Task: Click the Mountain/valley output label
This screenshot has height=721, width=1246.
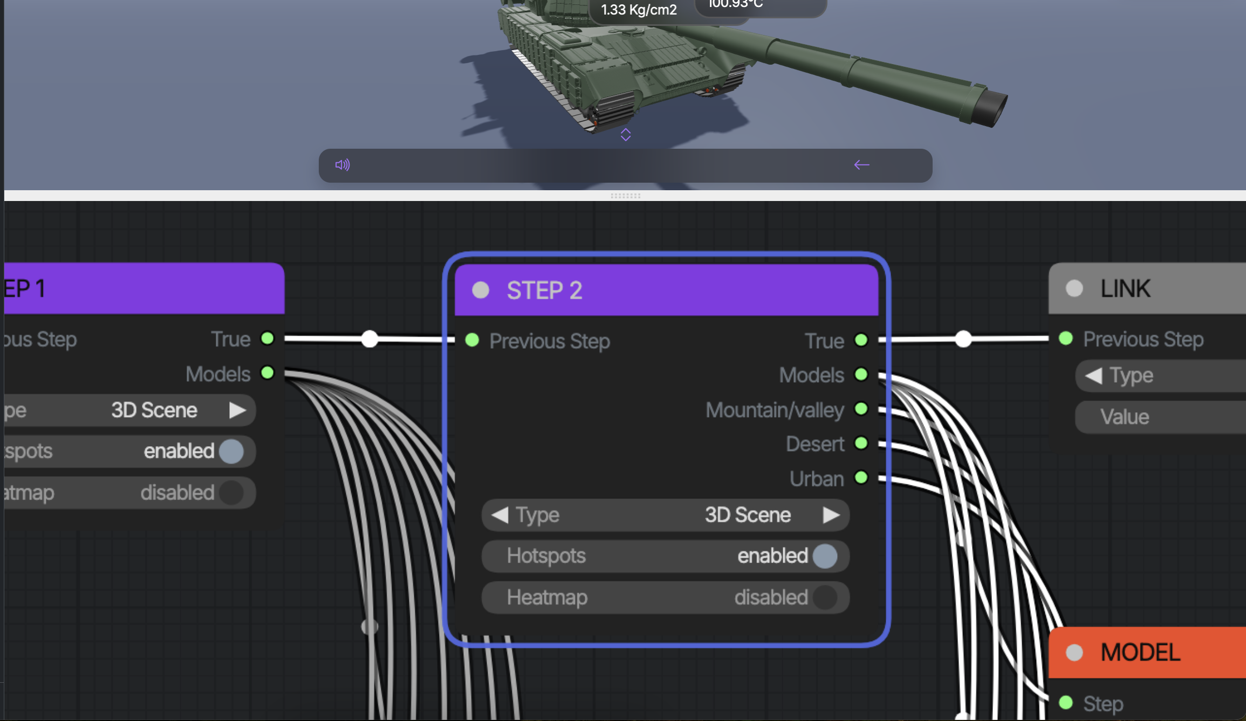Action: [x=775, y=410]
